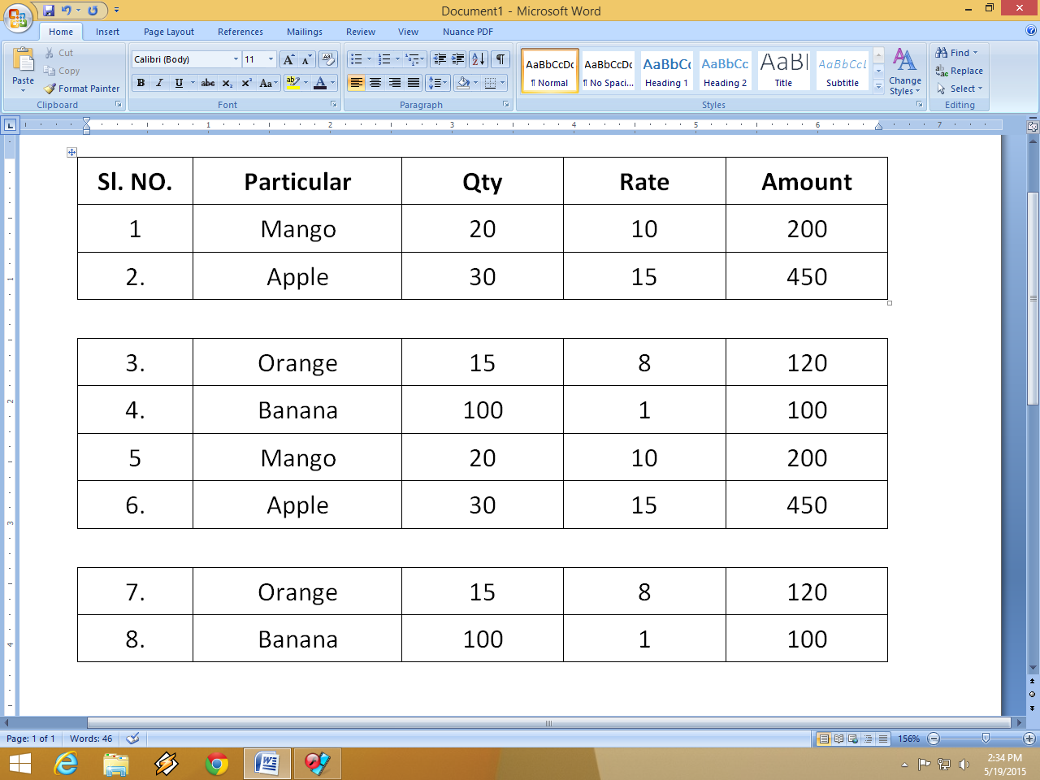Click the Grow Font icon
The image size is (1040, 780).
point(288,58)
